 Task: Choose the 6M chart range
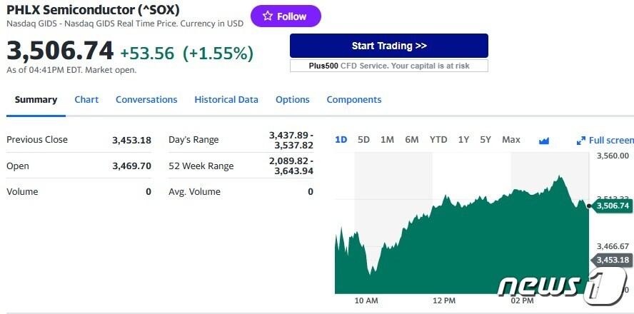coord(412,140)
